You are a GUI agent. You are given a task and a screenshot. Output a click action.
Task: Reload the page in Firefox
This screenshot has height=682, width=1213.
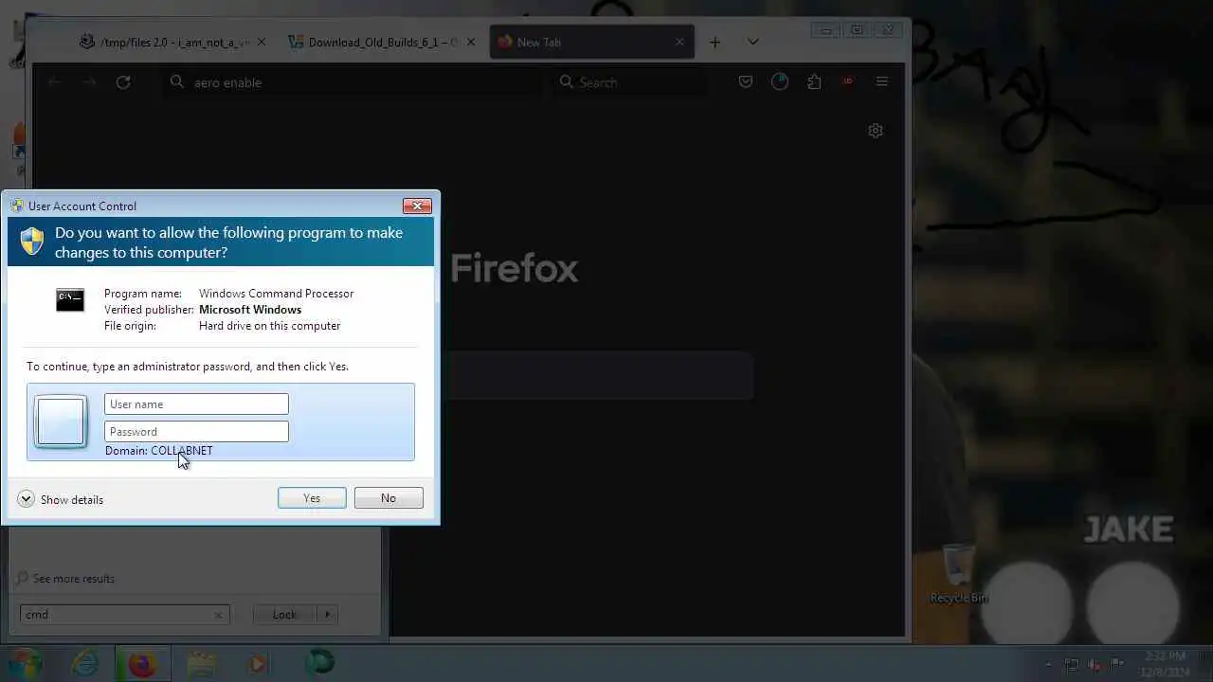[x=123, y=82]
